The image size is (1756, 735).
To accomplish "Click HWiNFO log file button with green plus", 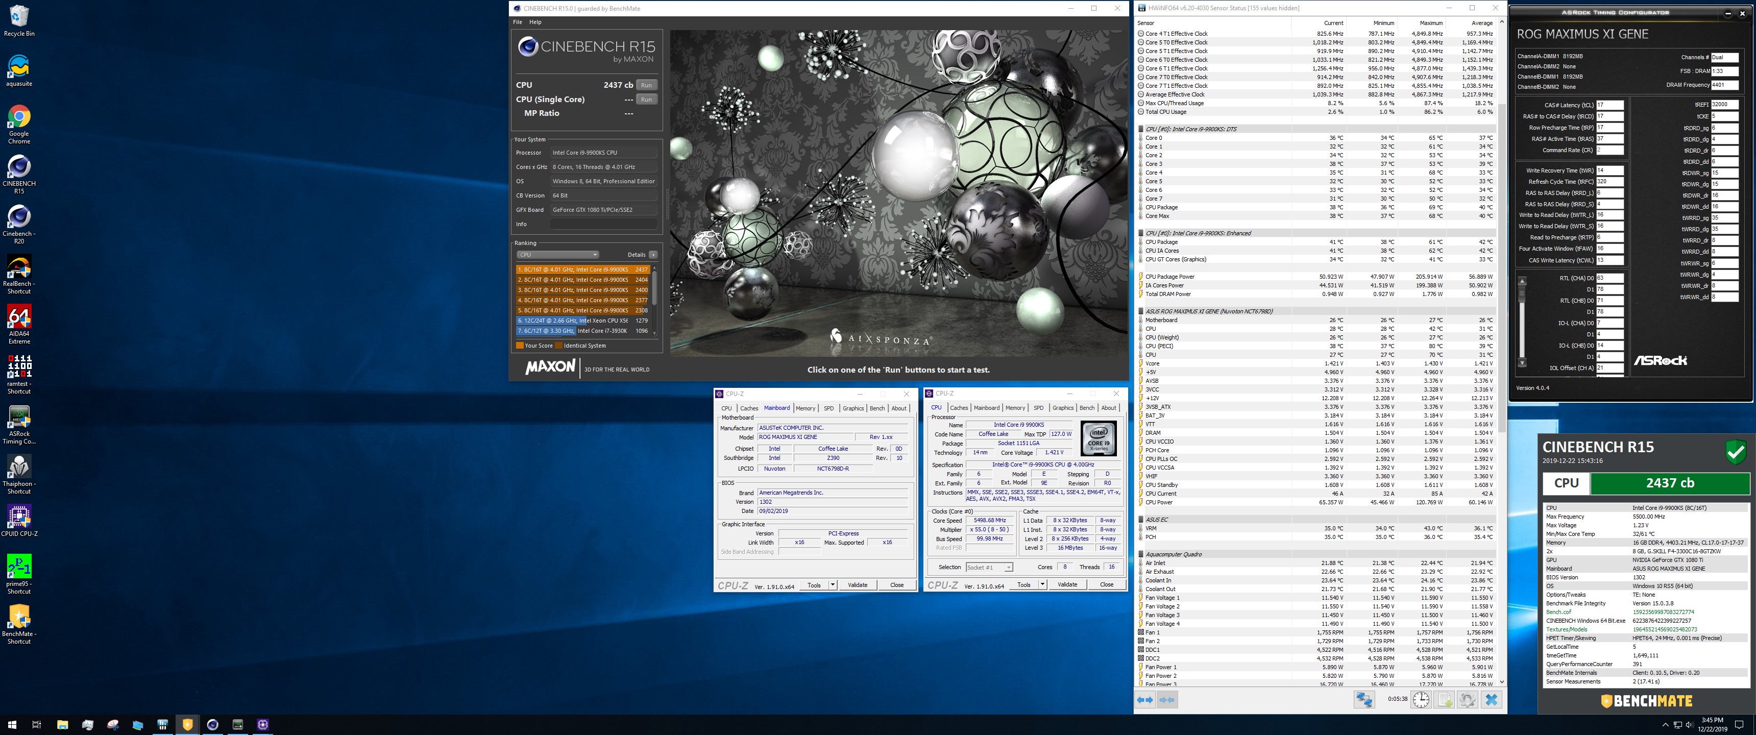I will 1445,700.
